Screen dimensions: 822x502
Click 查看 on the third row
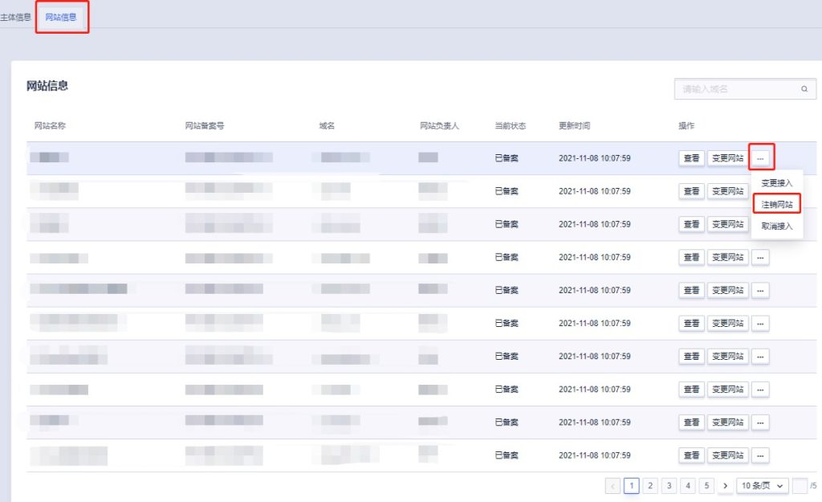coord(691,224)
